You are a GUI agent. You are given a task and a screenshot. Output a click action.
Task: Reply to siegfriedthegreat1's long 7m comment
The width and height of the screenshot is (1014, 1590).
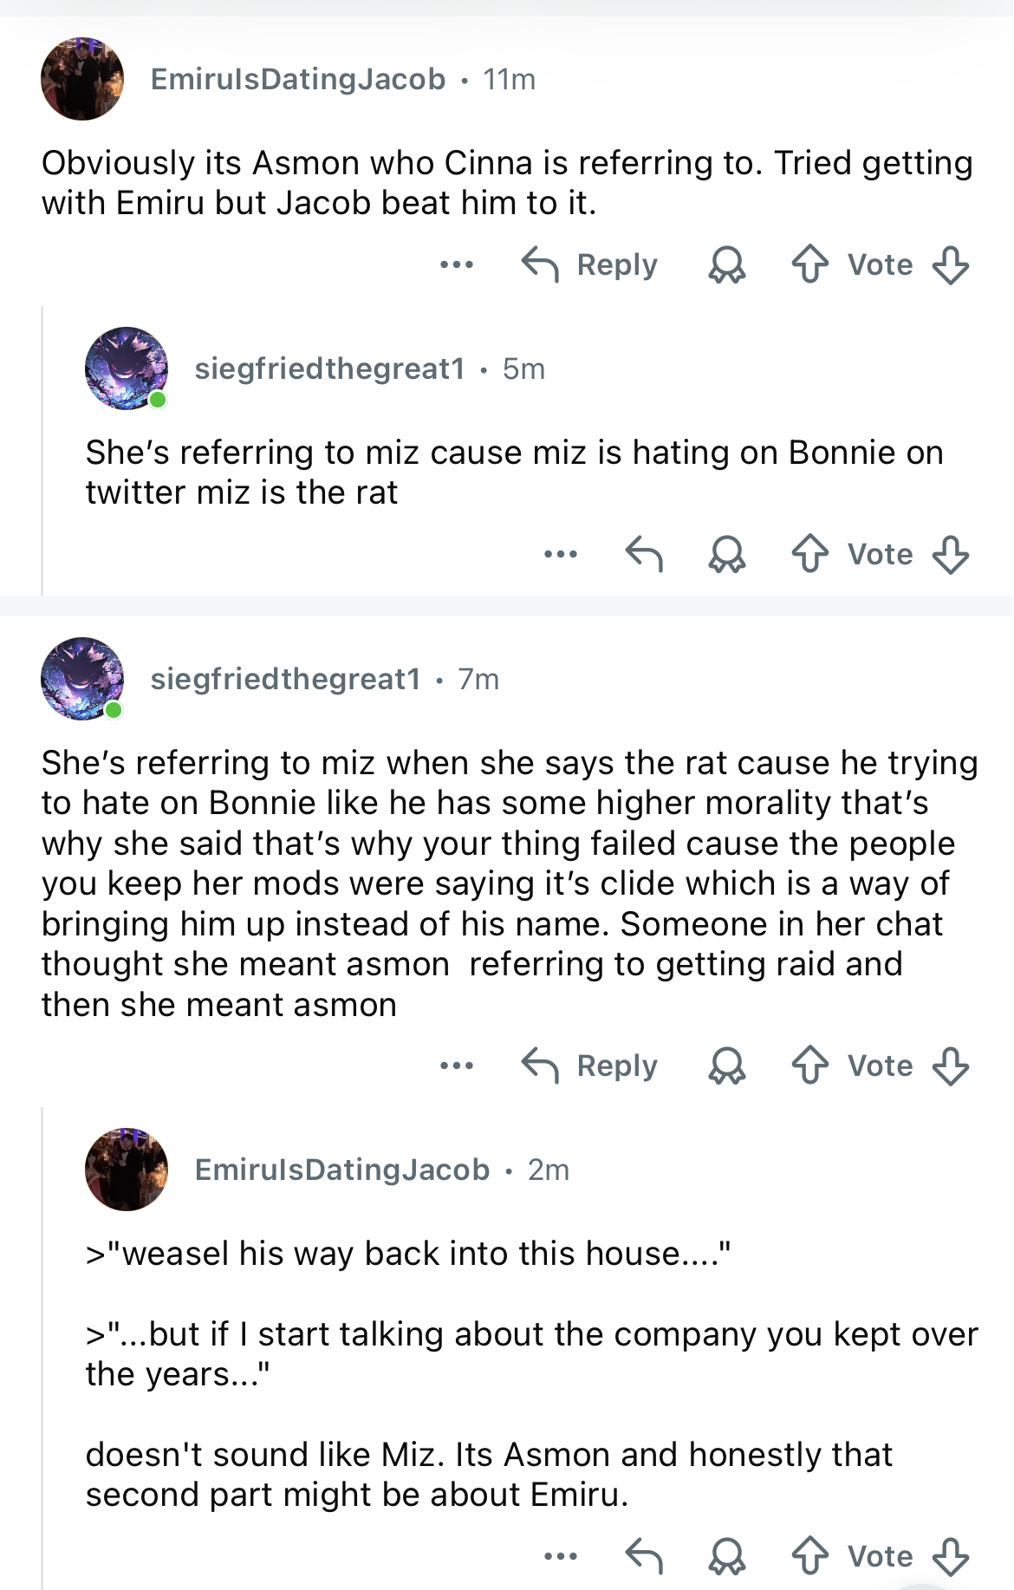click(x=590, y=1065)
